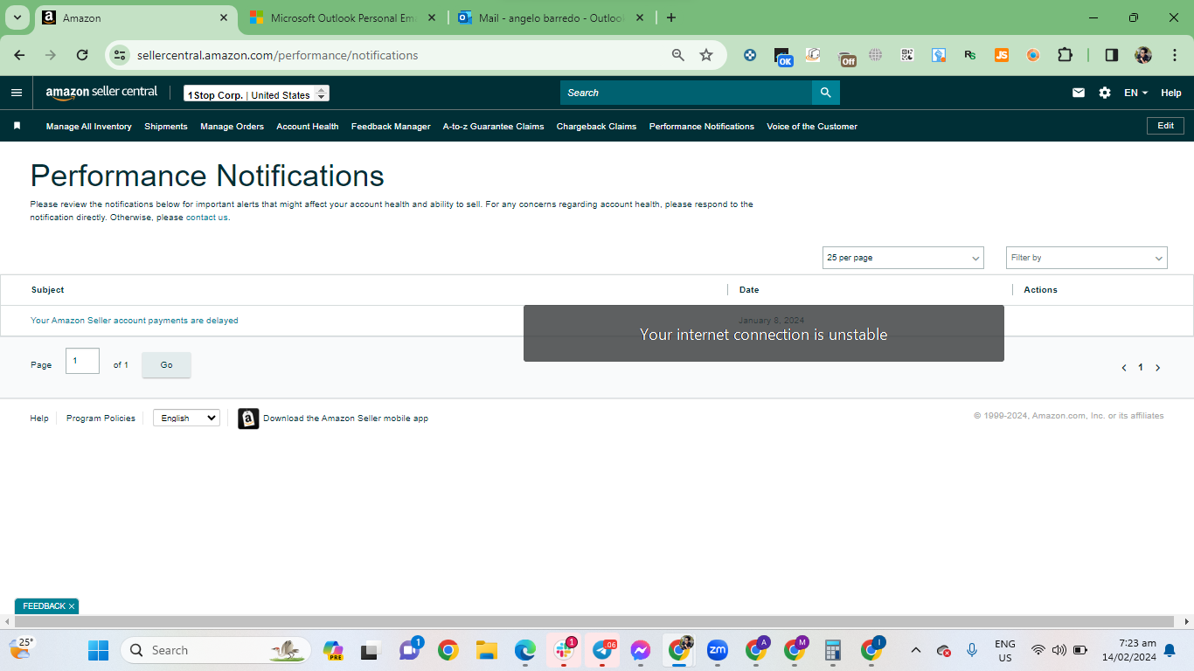Open the Seller Central settings gear
Image resolution: width=1194 pixels, height=671 pixels.
[1105, 93]
